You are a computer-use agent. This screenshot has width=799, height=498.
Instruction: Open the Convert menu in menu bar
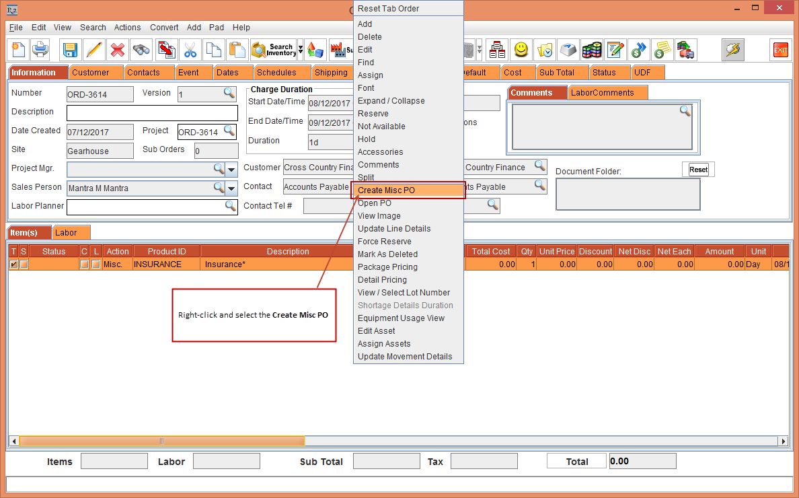click(164, 28)
